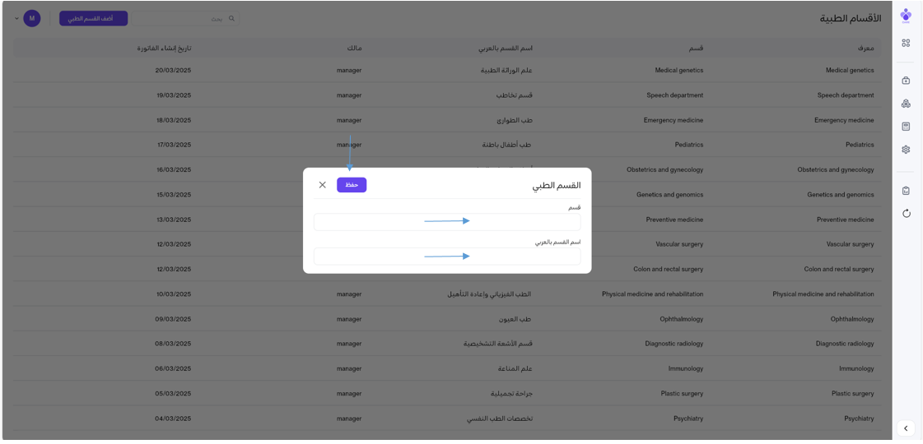923x444 pixels.
Task: Close the القسم الطبي dialog
Action: pos(322,185)
